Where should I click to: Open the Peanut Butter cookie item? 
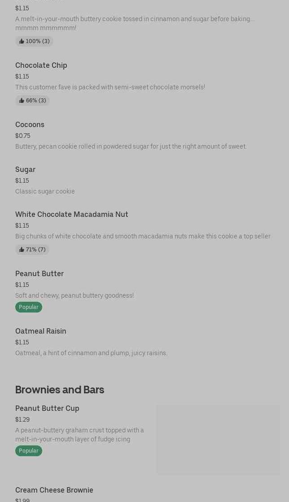39,273
